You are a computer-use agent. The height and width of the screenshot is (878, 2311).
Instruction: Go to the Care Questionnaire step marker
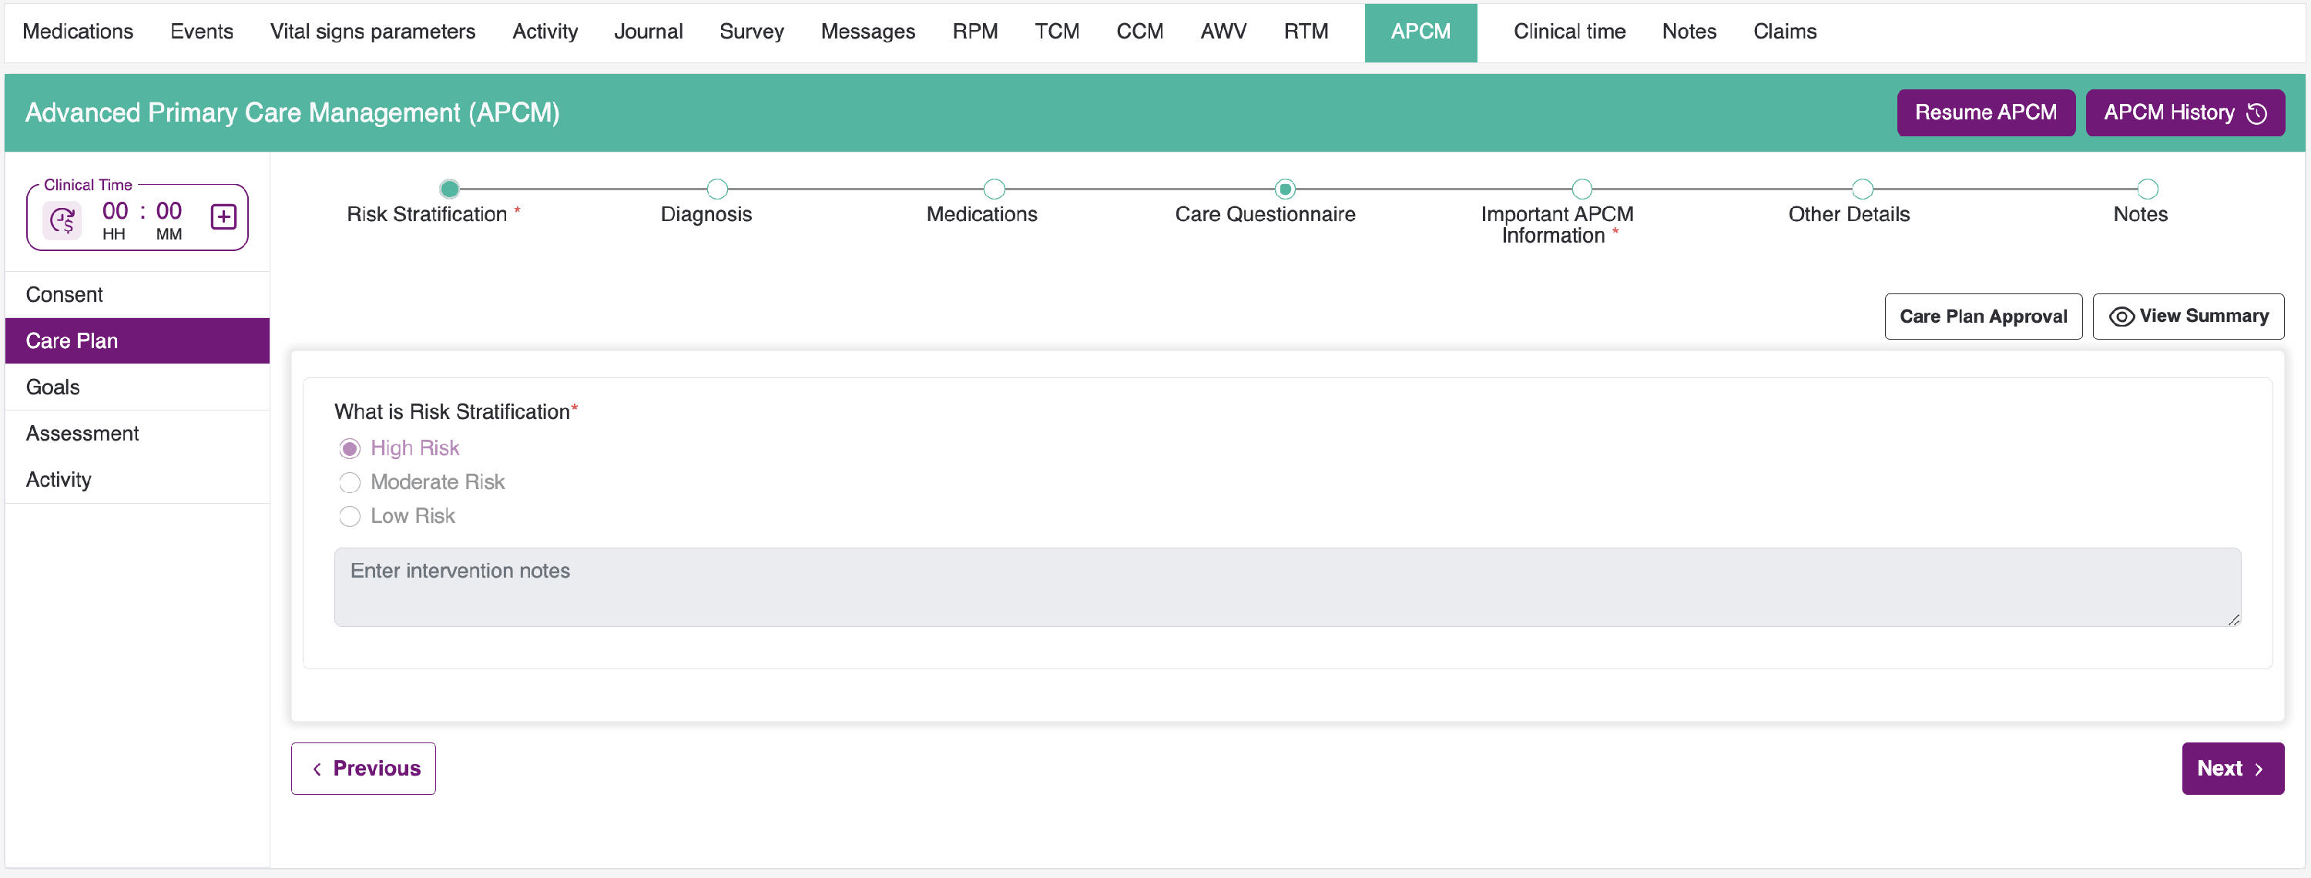(x=1285, y=189)
